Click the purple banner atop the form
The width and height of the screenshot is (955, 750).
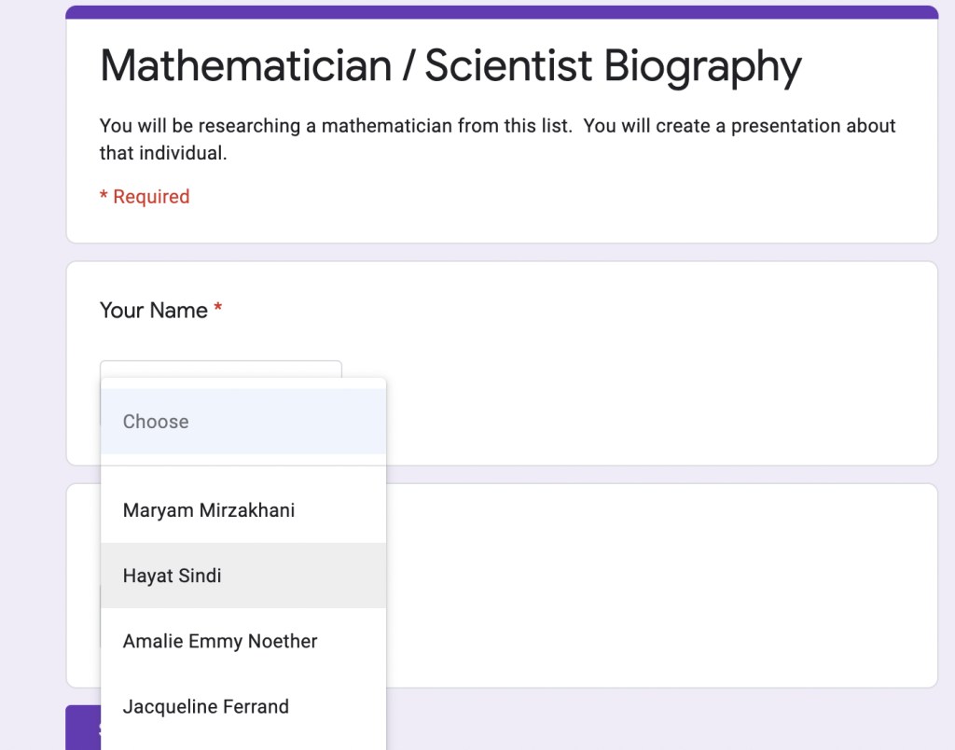point(502,12)
